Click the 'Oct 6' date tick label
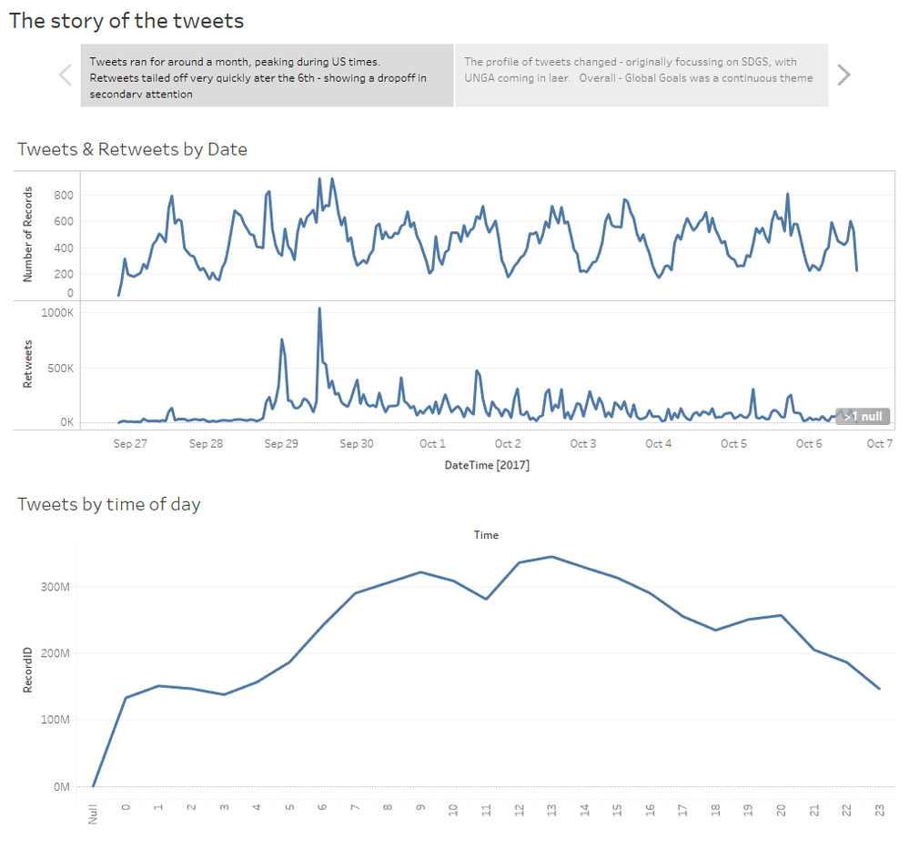Screen dimensions: 909x859 pos(809,443)
